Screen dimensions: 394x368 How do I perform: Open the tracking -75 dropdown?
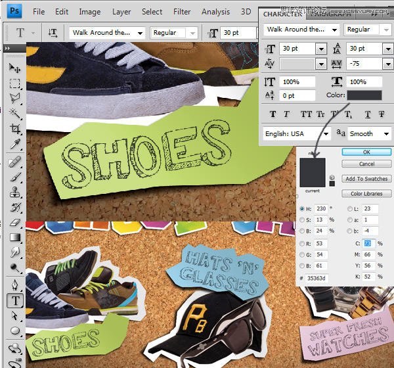[x=387, y=64]
